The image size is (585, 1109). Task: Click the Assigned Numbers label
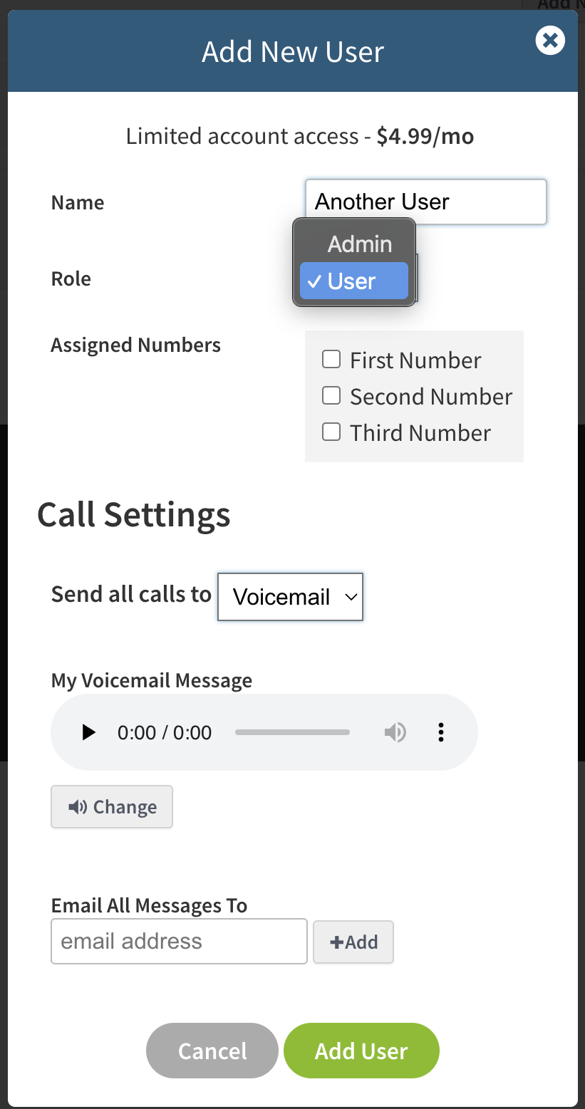coord(136,345)
